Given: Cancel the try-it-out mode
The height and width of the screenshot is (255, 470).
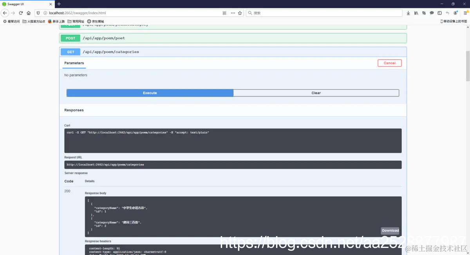Looking at the screenshot, I should tap(389, 63).
